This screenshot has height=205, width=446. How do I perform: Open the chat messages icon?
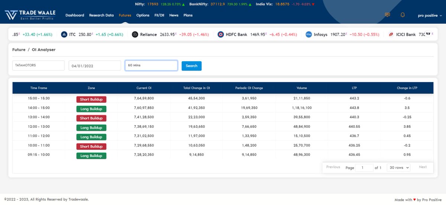(x=387, y=15)
